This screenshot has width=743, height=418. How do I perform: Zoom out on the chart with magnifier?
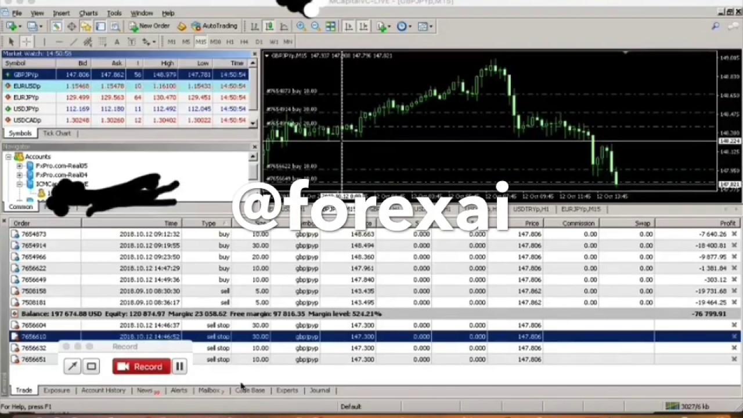pyautogui.click(x=315, y=26)
